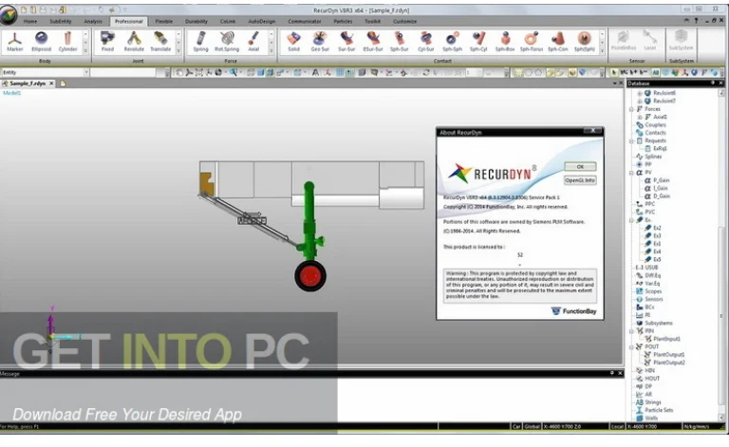The height and width of the screenshot is (447, 729).
Task: Pick the Spring force tool
Action: point(200,40)
